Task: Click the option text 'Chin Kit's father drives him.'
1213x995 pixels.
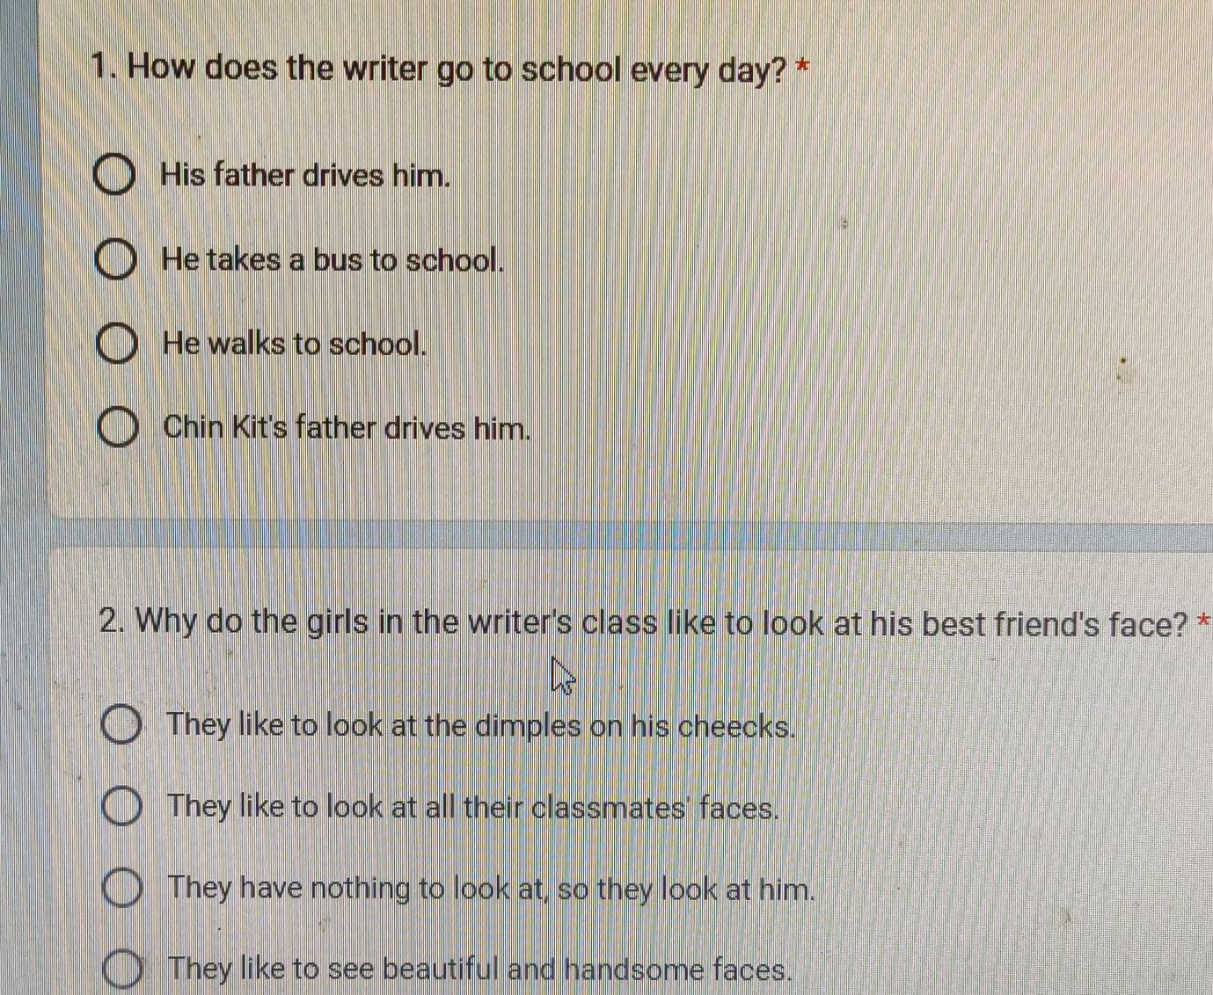Action: pos(347,428)
